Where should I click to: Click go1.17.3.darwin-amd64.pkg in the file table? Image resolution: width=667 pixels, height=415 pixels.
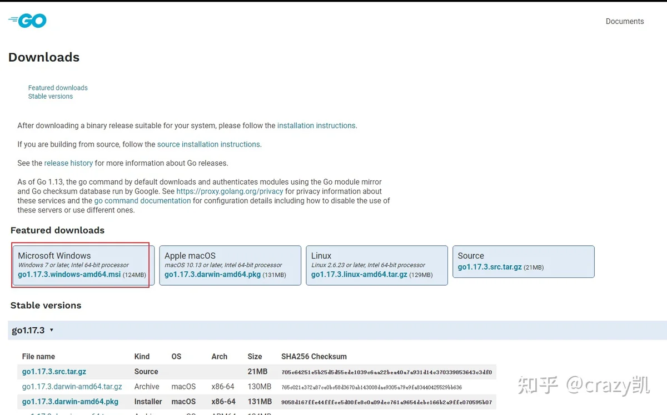(70, 402)
